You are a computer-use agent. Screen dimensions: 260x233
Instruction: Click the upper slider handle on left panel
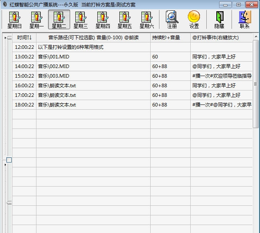coord(9,38)
